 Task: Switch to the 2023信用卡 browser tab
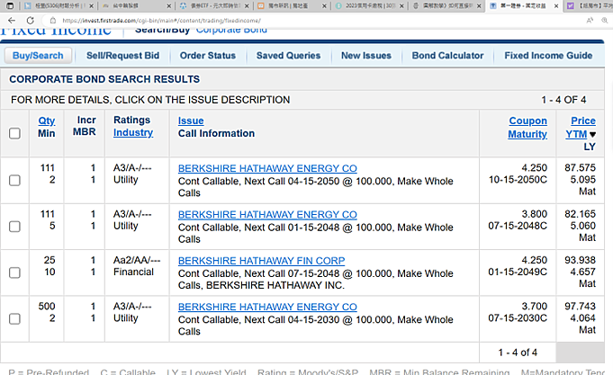point(369,6)
